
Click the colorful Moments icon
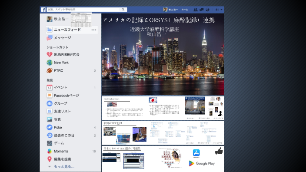click(50, 151)
